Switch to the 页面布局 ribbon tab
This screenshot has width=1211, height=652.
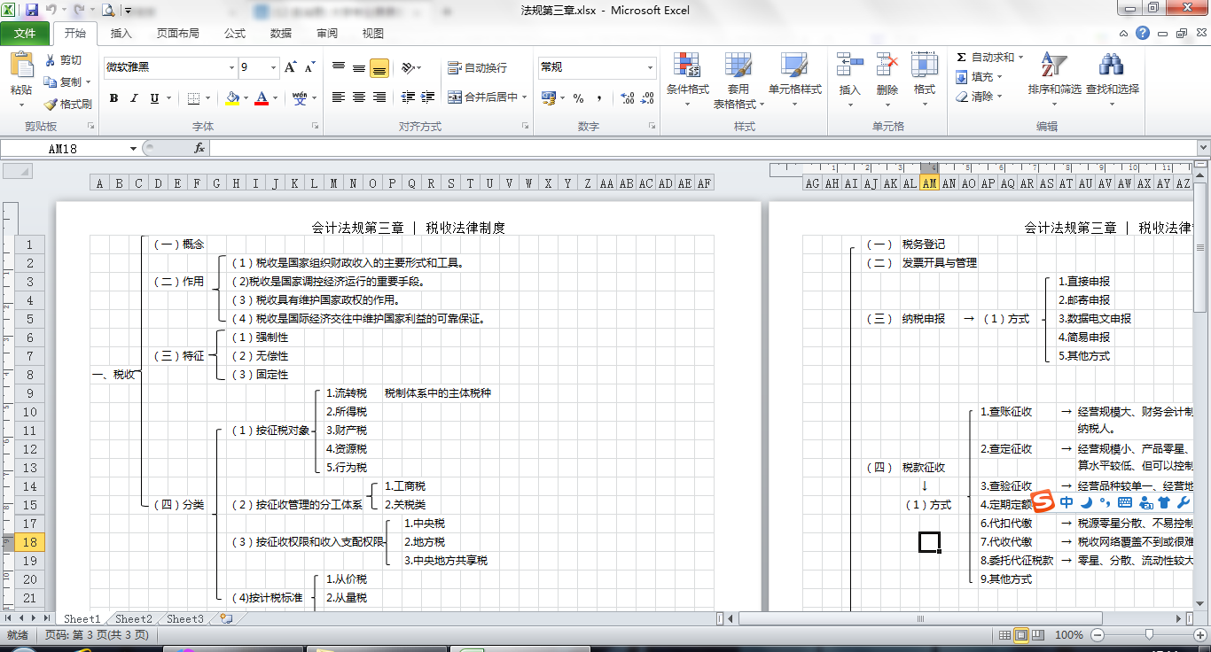pos(177,34)
